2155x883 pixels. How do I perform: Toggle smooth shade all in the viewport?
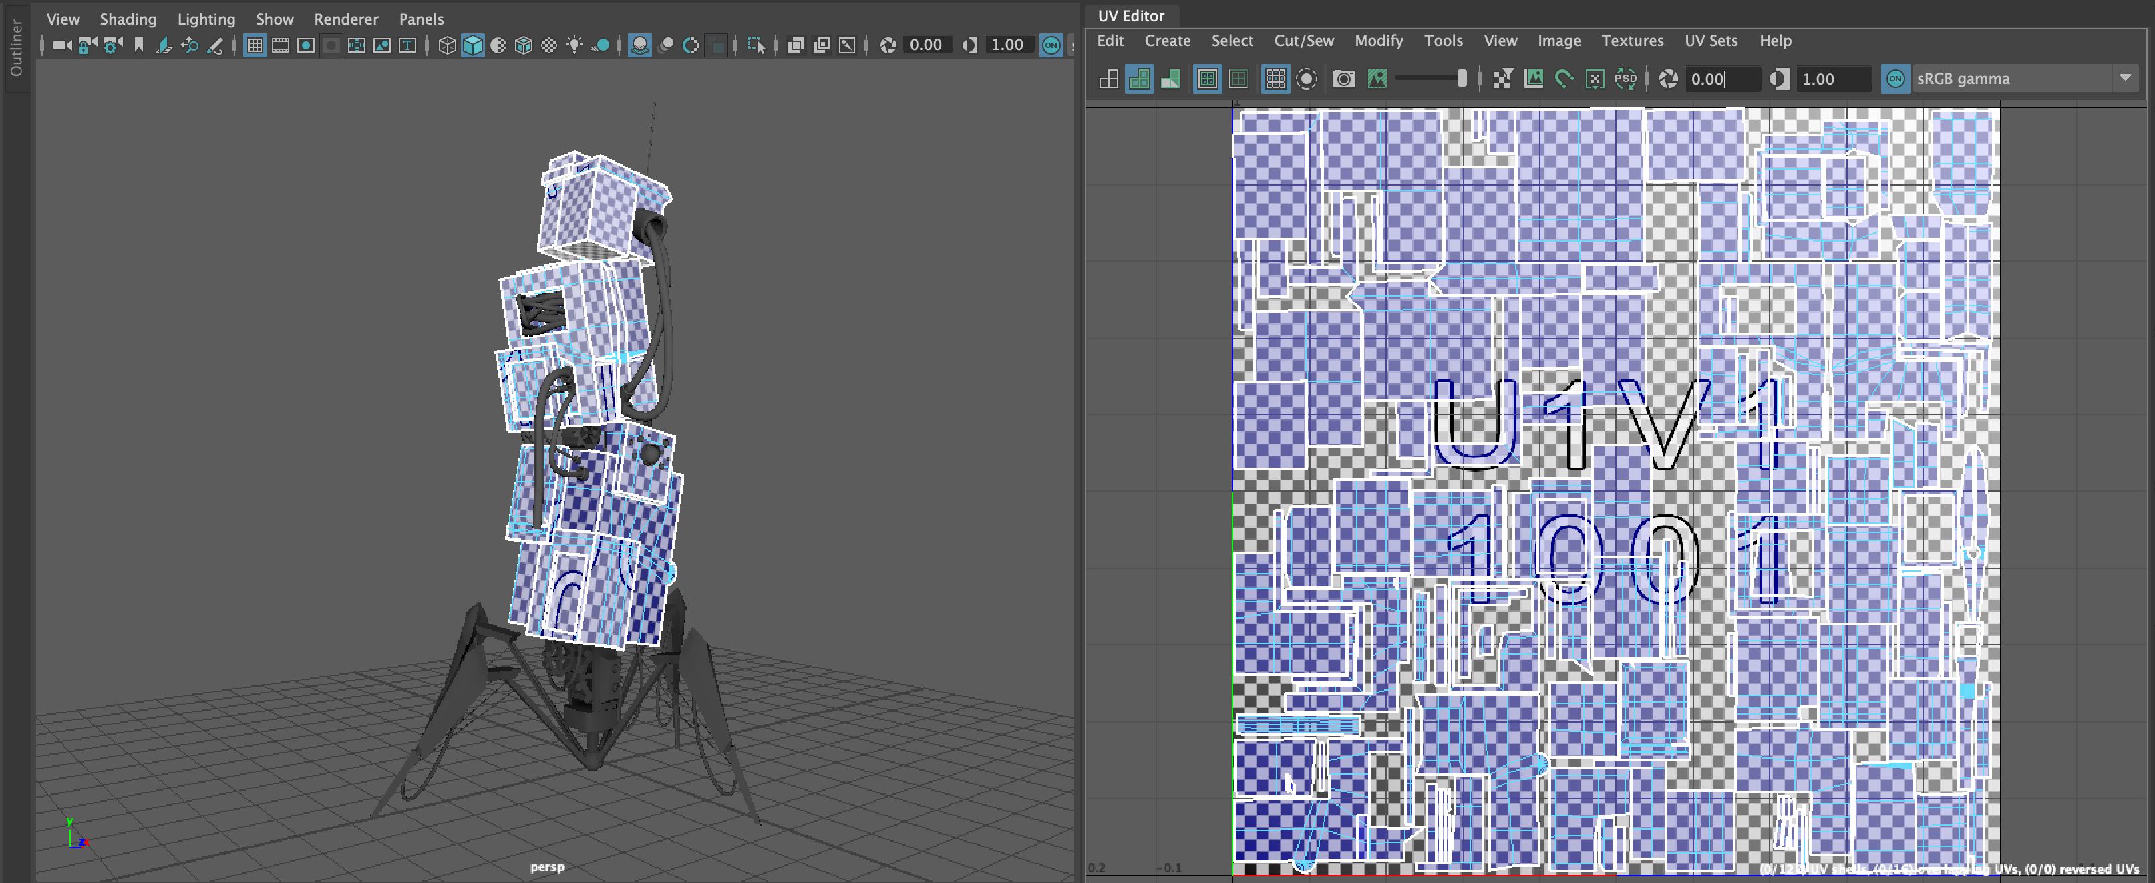[x=473, y=45]
